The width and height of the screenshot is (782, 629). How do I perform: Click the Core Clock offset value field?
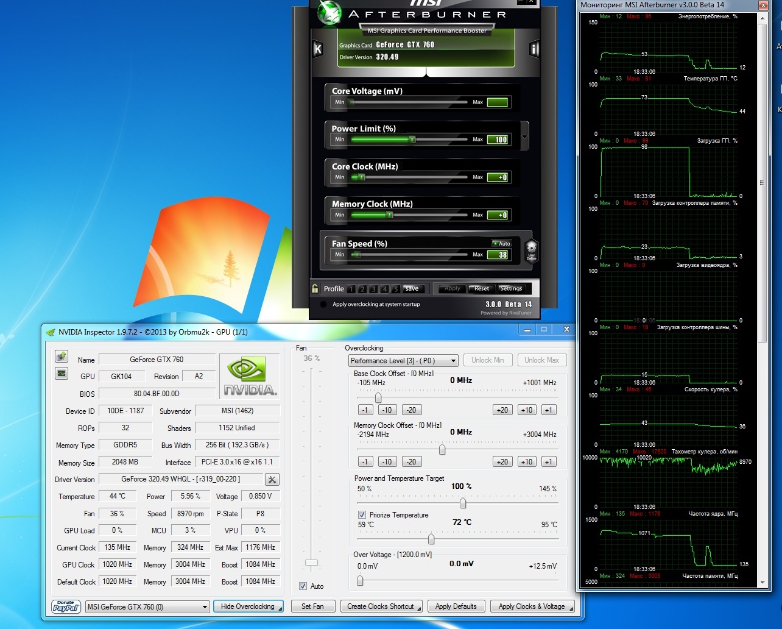(x=498, y=177)
